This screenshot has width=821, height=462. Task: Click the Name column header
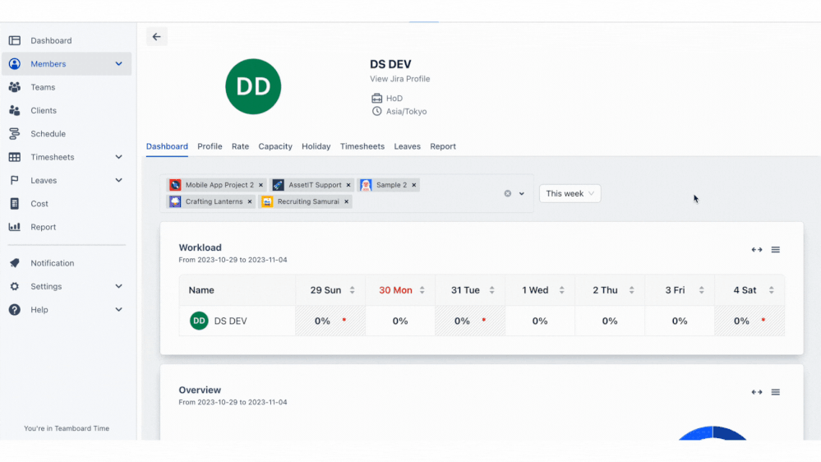coord(238,290)
